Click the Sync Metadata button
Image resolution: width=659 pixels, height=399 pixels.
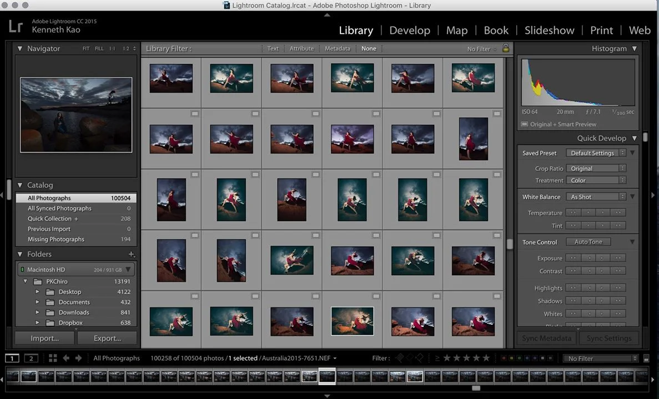[546, 338]
